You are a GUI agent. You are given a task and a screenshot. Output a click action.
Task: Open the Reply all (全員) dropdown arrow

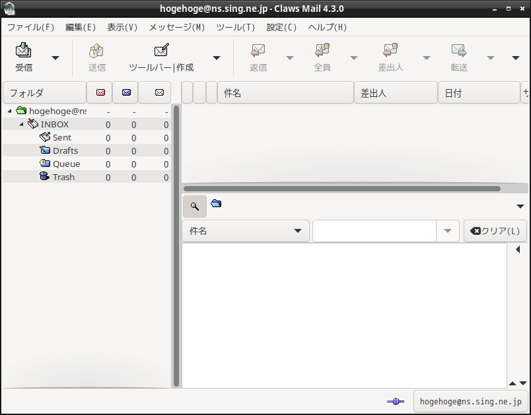[x=353, y=58]
